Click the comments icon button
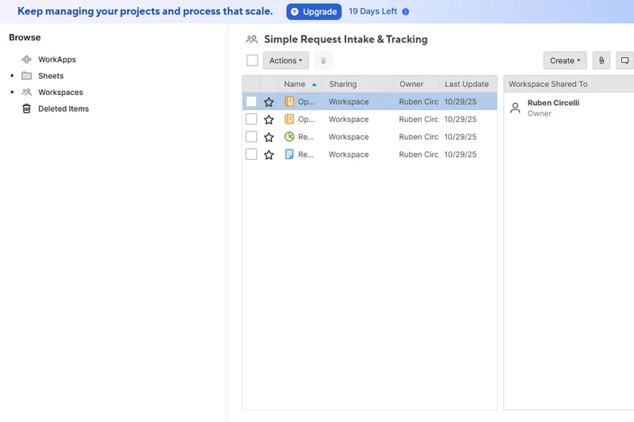 (x=624, y=61)
